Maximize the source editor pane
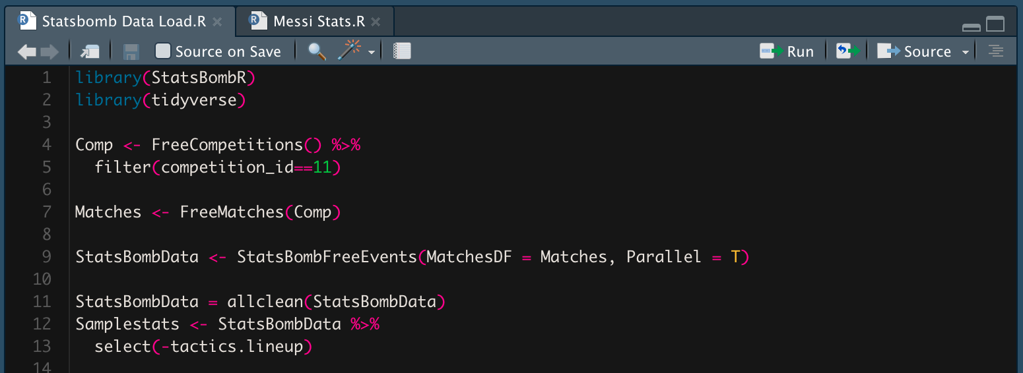 995,24
